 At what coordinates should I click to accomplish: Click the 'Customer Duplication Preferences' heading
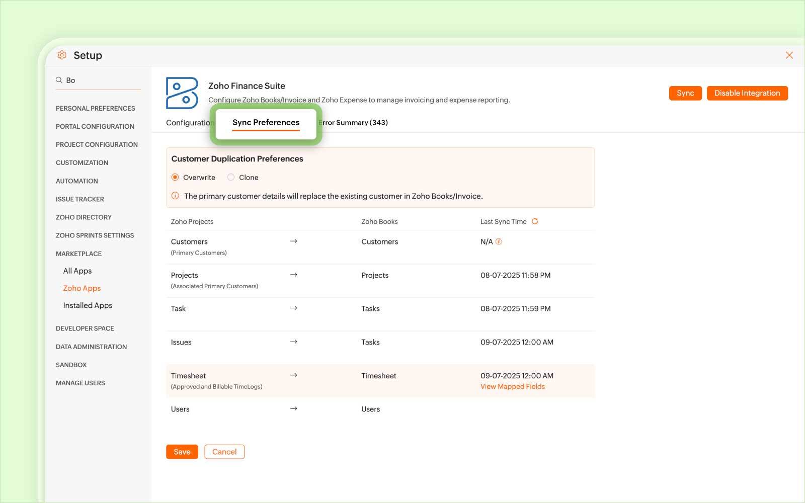(237, 159)
